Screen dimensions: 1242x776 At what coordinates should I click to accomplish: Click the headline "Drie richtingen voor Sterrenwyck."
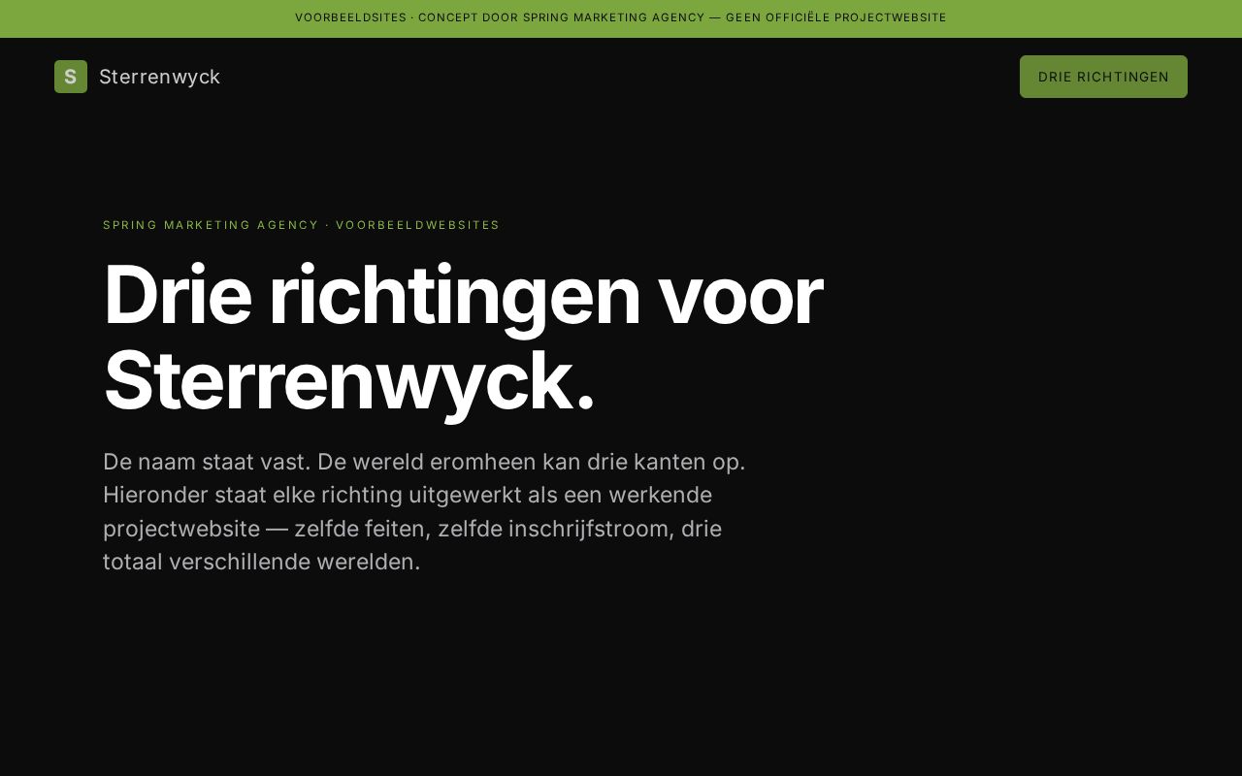pos(463,338)
